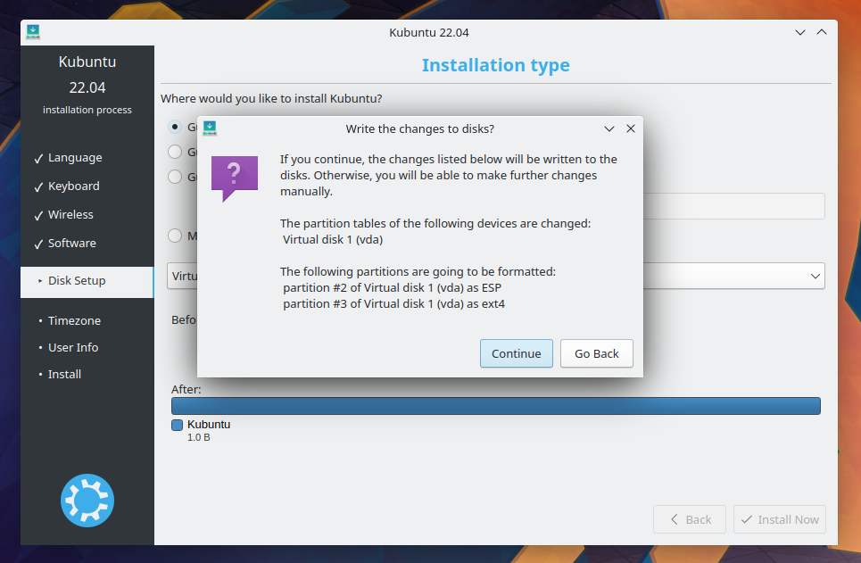Click the purple question mark icon

click(x=235, y=178)
